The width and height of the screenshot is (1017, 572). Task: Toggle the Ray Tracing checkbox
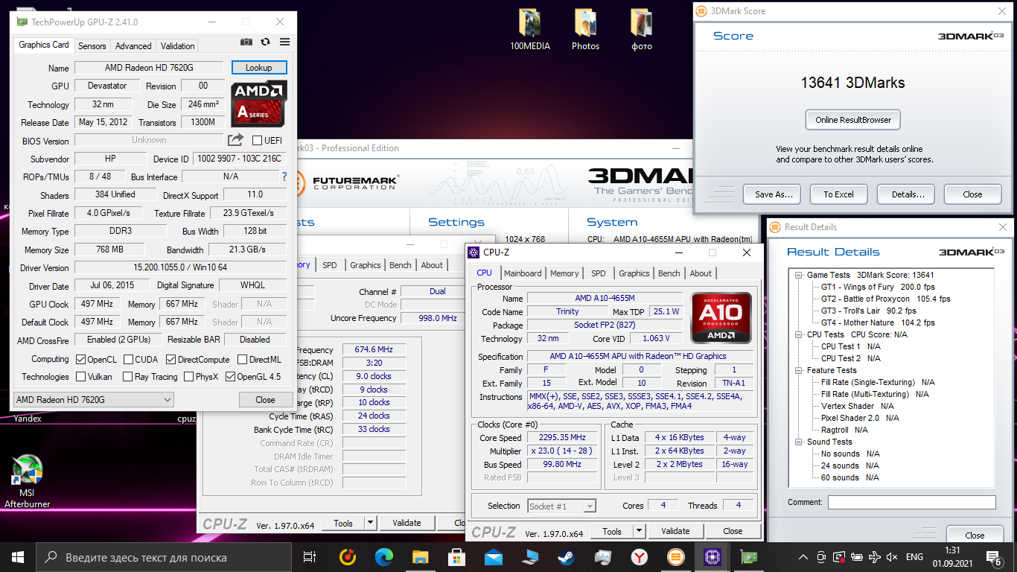click(x=127, y=376)
